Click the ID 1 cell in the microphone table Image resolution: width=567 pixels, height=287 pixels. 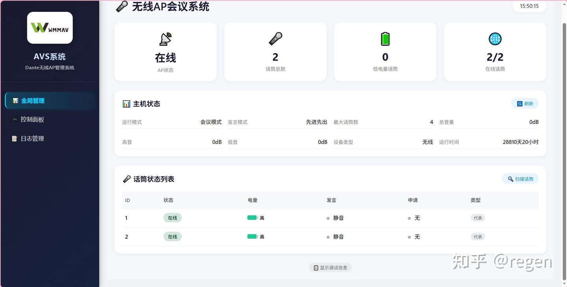click(126, 218)
